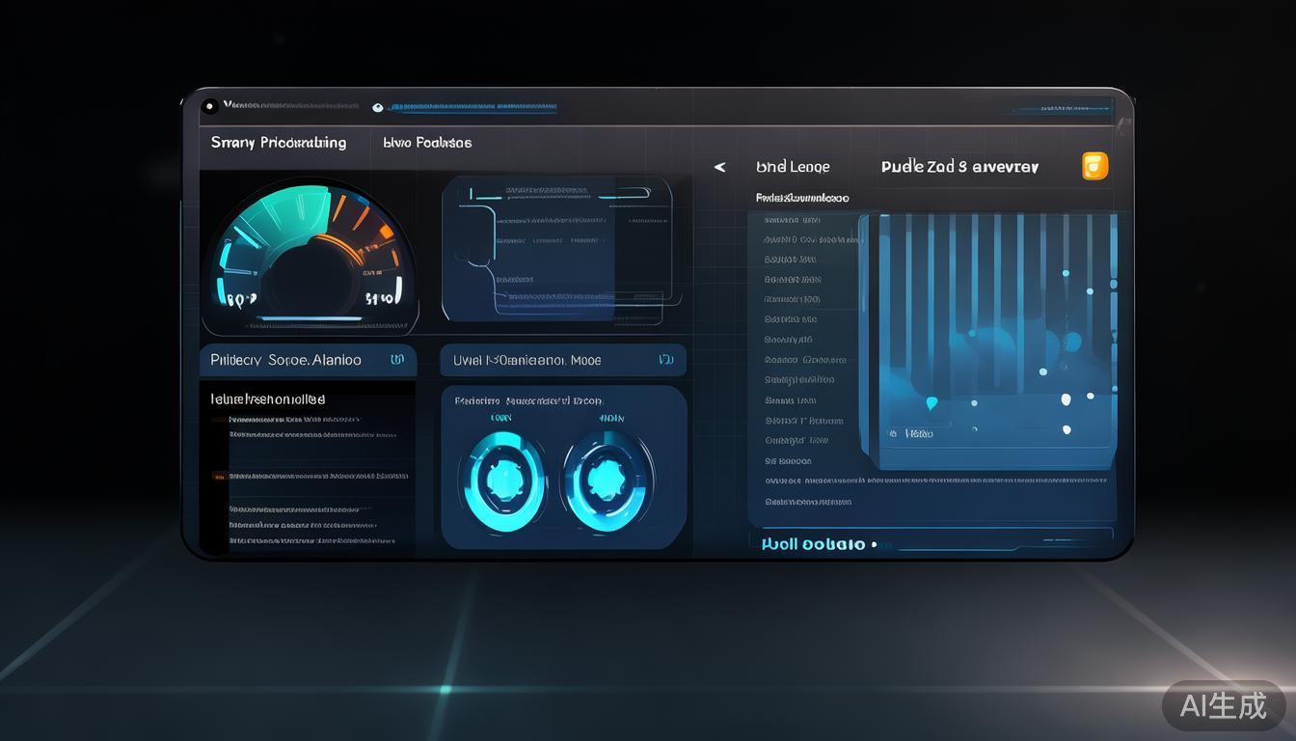Switch to the bivo Foabsae tab
The image size is (1296, 741).
tap(427, 143)
